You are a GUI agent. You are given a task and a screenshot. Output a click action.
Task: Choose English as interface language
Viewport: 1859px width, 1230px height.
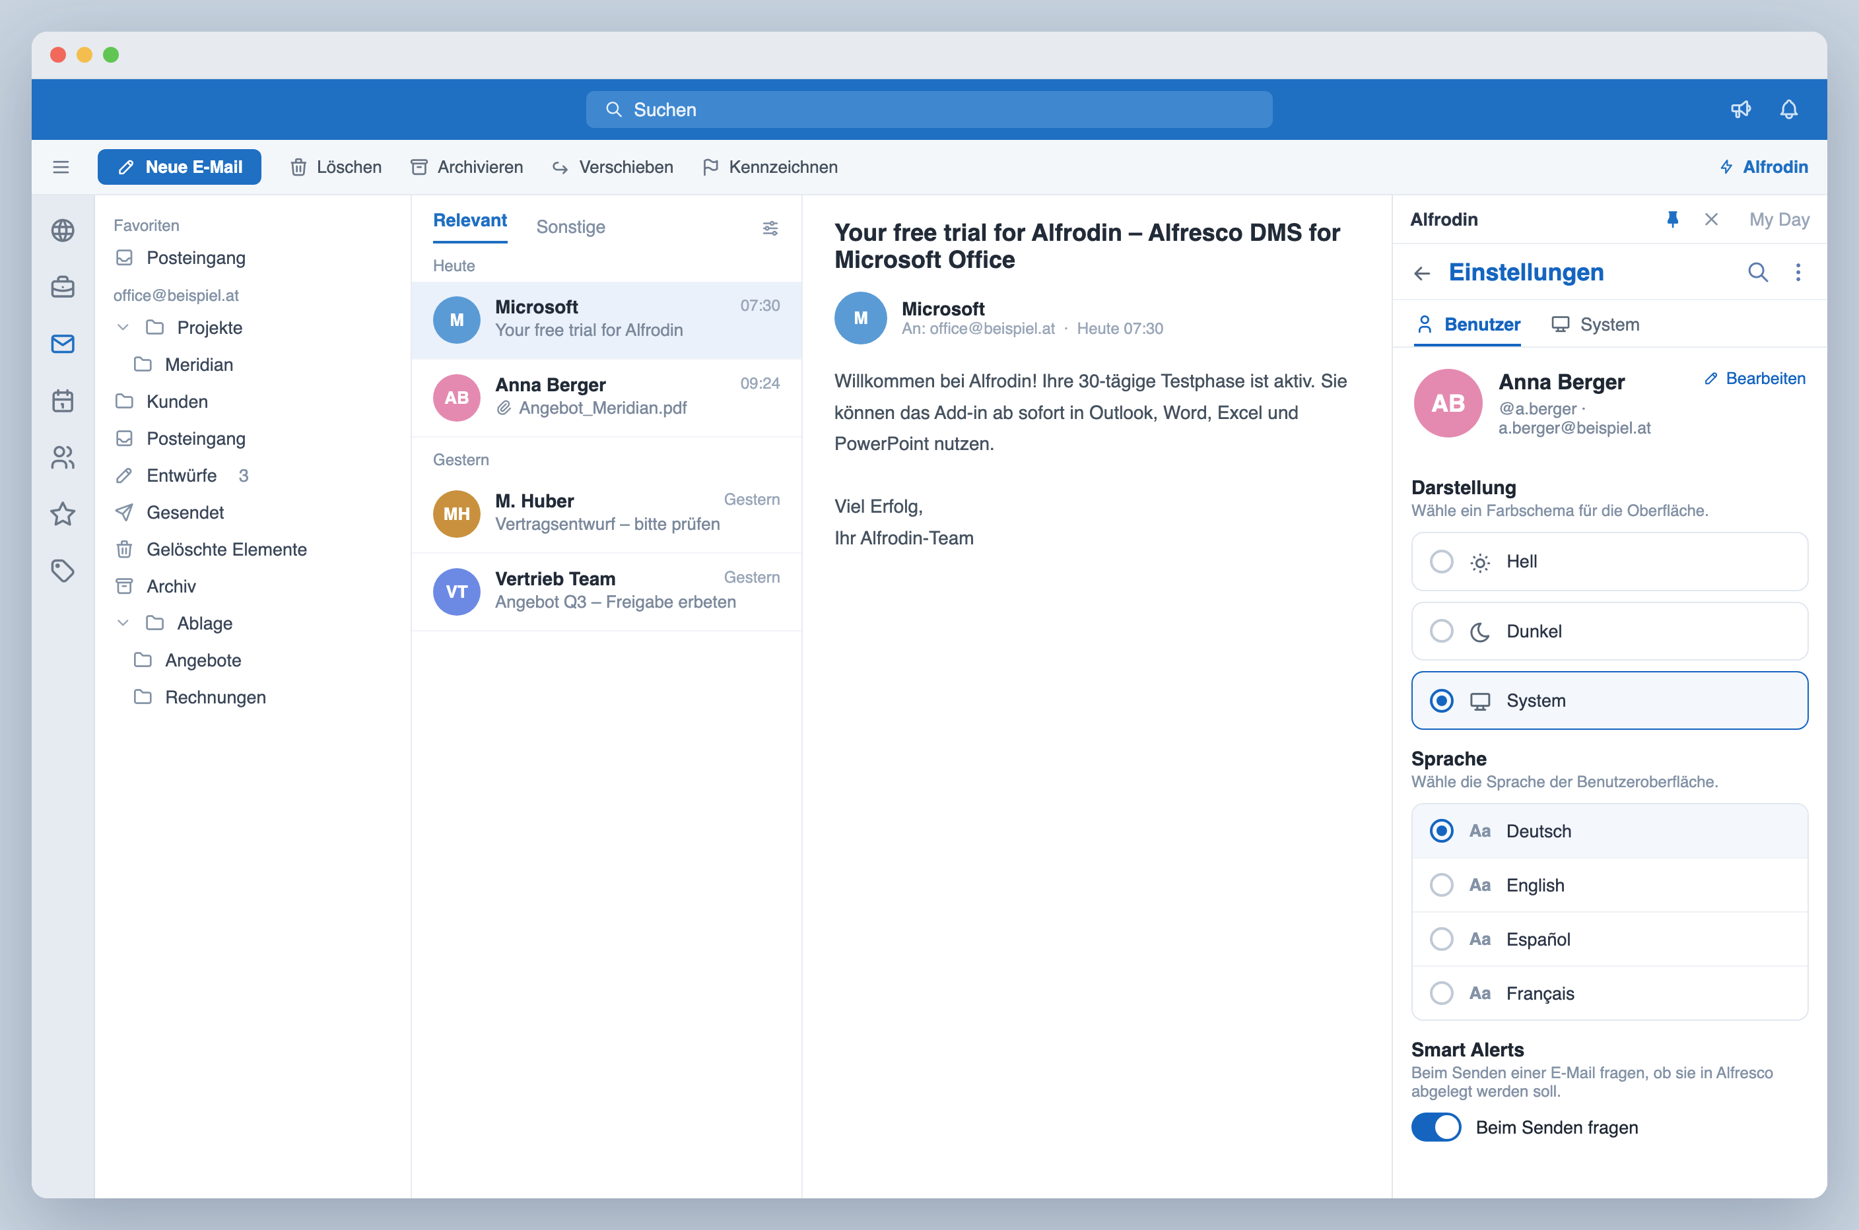click(1609, 885)
